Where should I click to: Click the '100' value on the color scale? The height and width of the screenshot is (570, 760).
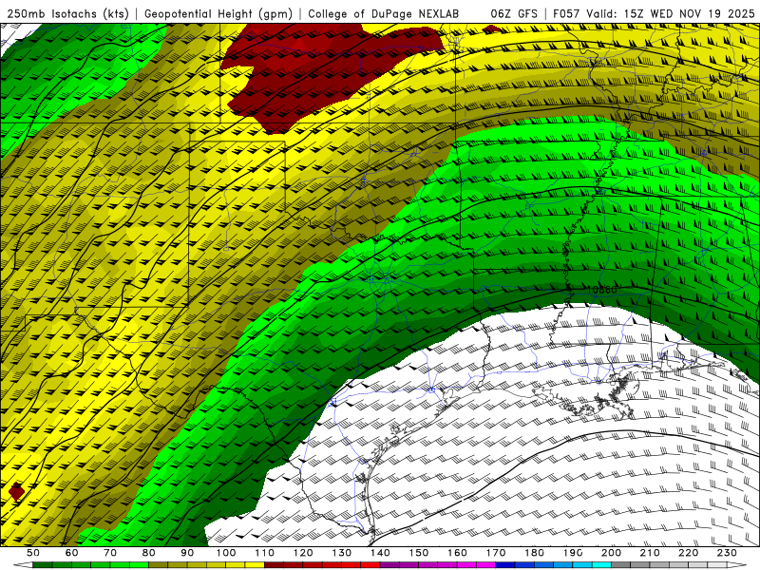coord(226,553)
